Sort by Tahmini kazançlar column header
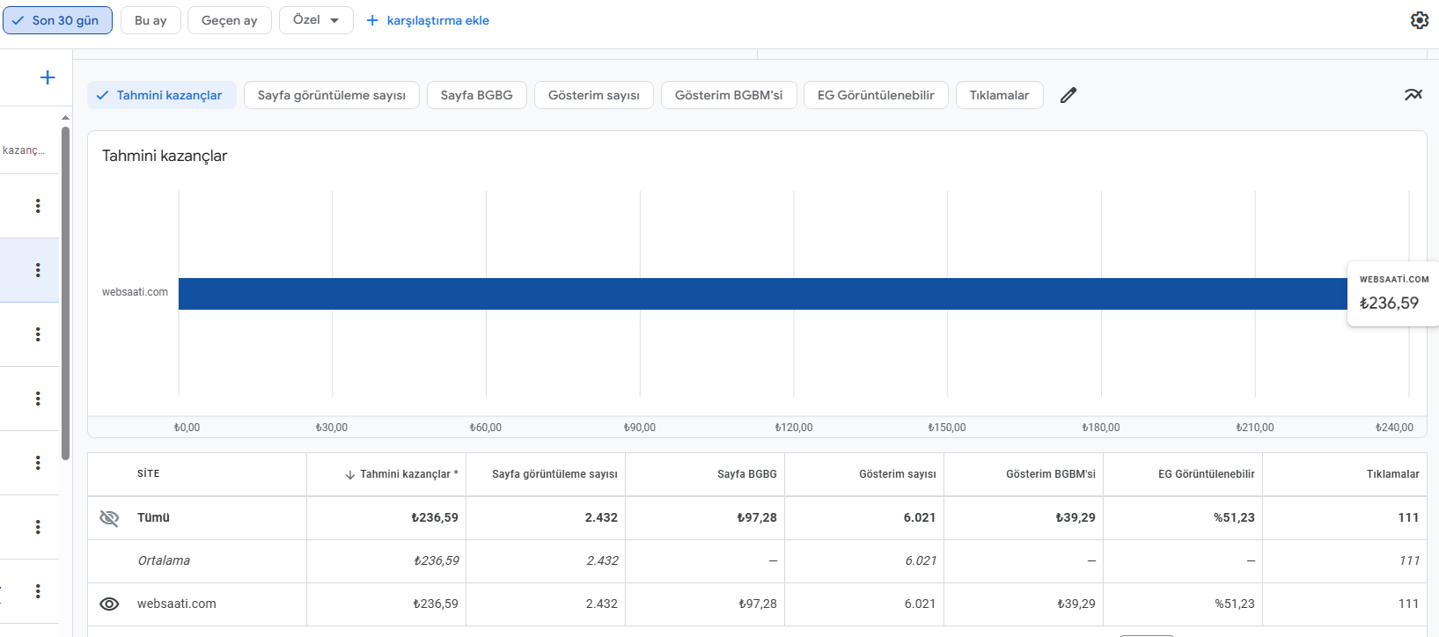This screenshot has width=1439, height=637. click(409, 474)
